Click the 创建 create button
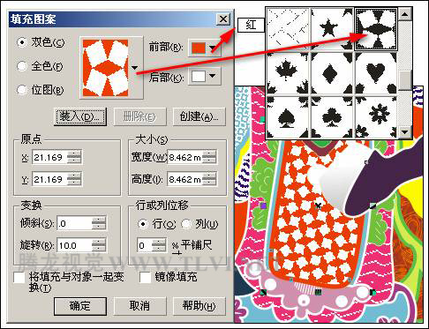The width and height of the screenshot is (429, 329). [x=199, y=116]
